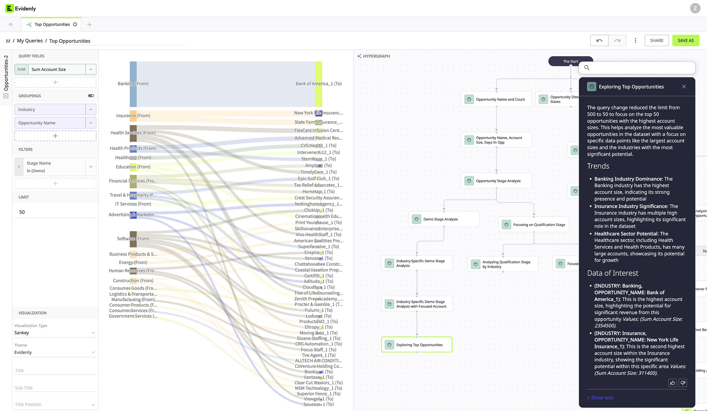Expand the Stage Name filter chevron
707x411 pixels.
click(91, 167)
